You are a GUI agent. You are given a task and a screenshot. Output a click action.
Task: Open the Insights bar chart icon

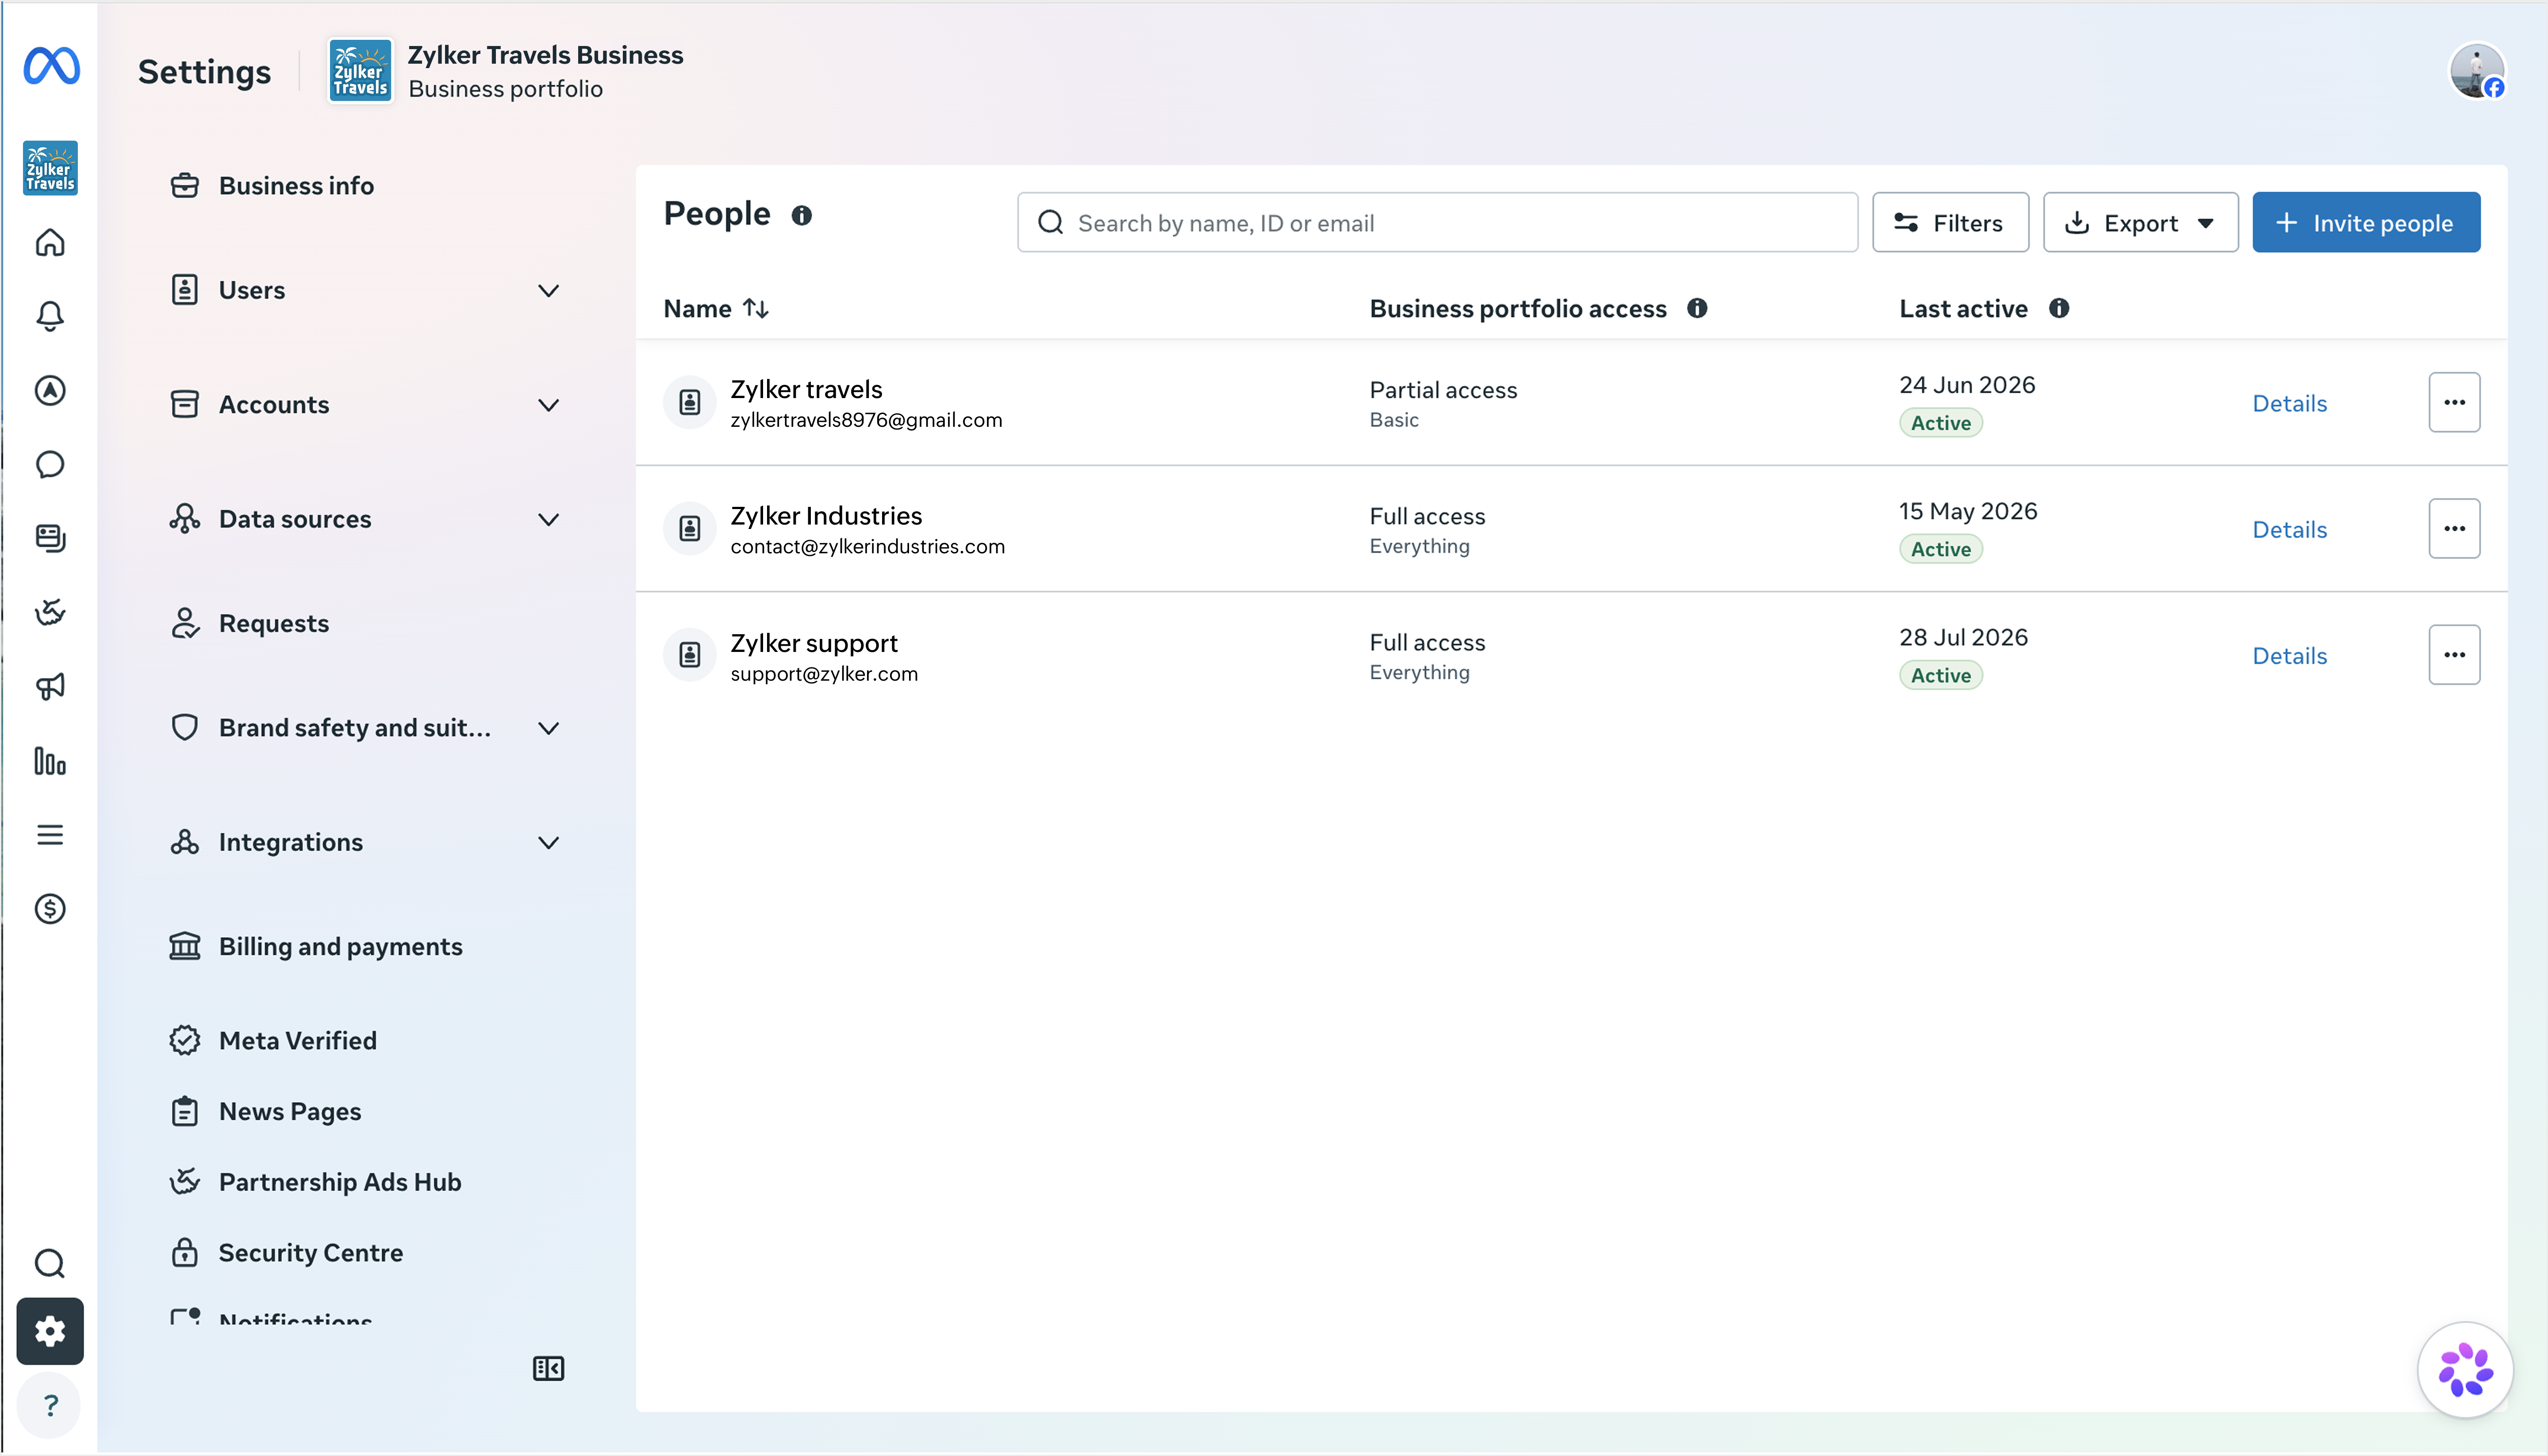point(50,761)
